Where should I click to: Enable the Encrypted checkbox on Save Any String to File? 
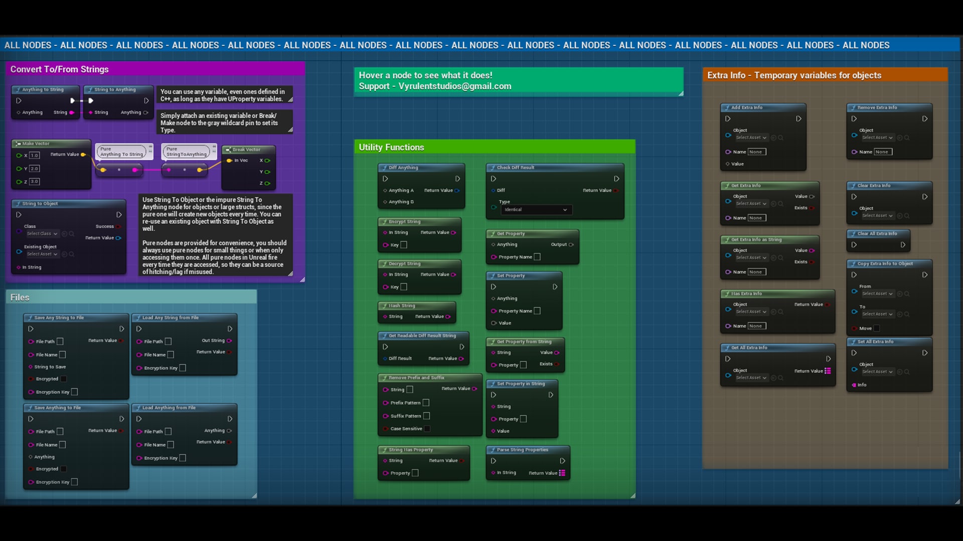pos(64,379)
